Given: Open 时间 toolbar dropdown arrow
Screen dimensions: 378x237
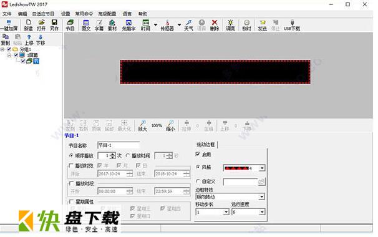Looking at the screenshot, I should coord(155,25).
